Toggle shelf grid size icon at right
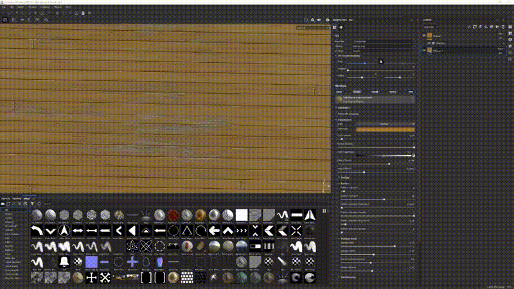The width and height of the screenshot is (514, 289). point(324,211)
